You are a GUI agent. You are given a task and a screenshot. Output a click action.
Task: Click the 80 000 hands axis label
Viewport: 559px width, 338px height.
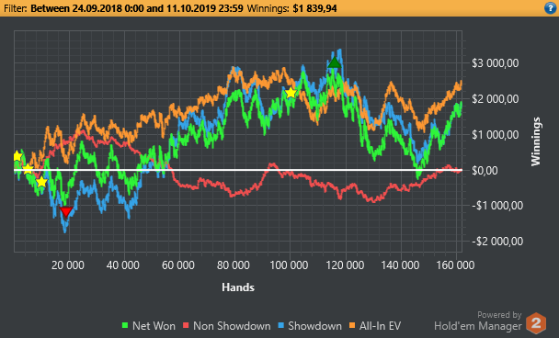click(x=234, y=265)
